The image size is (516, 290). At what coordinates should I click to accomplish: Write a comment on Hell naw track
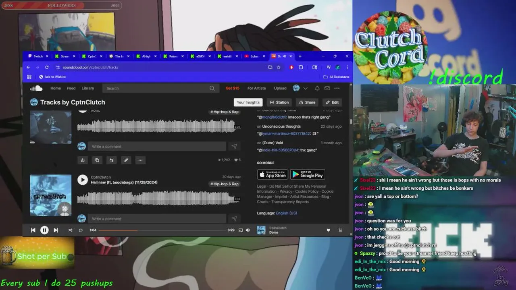tap(157, 219)
